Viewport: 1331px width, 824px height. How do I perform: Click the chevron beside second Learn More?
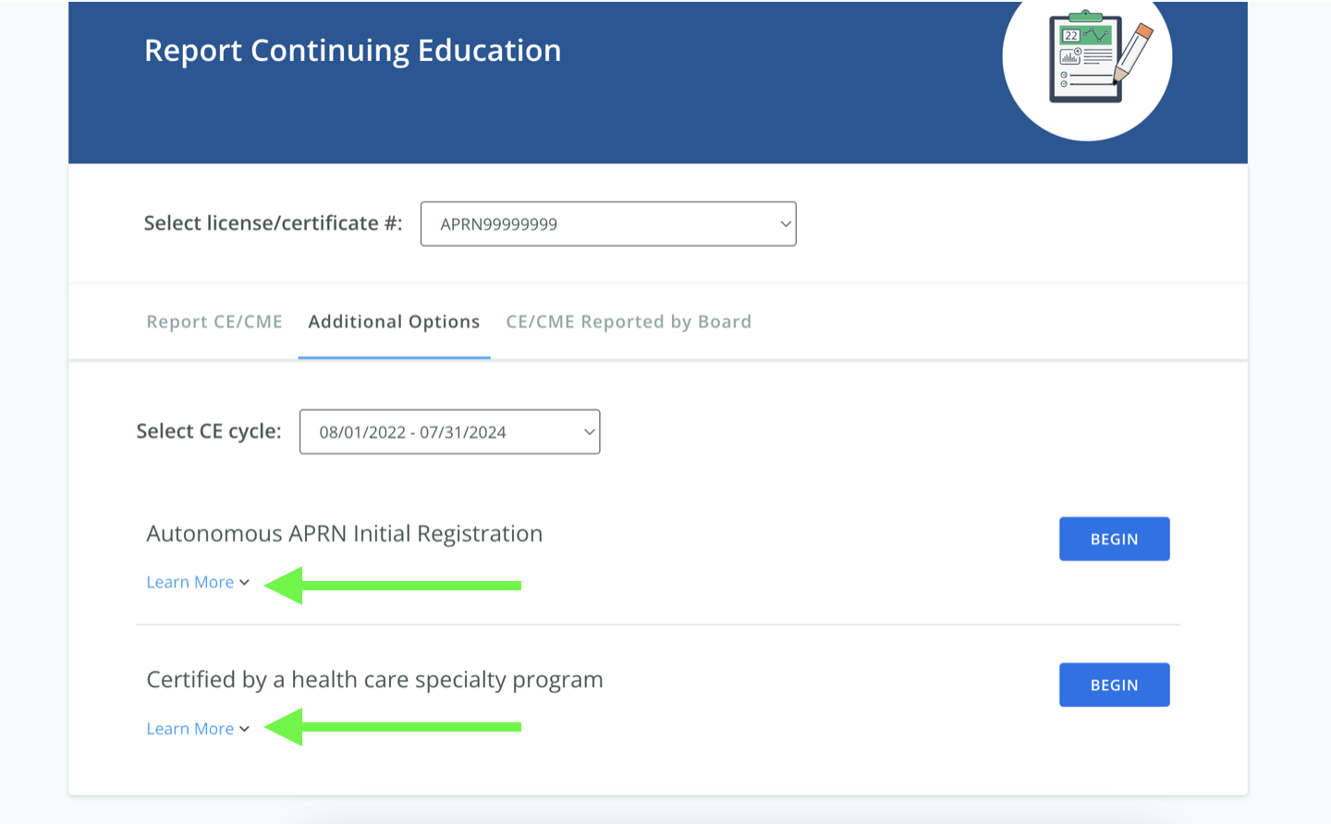click(x=244, y=729)
